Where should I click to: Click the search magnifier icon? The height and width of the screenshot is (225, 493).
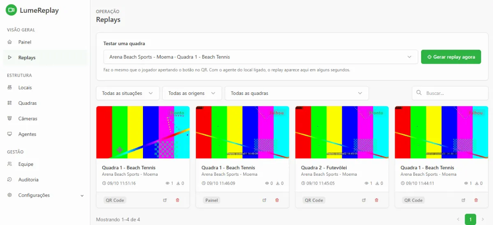click(x=419, y=93)
